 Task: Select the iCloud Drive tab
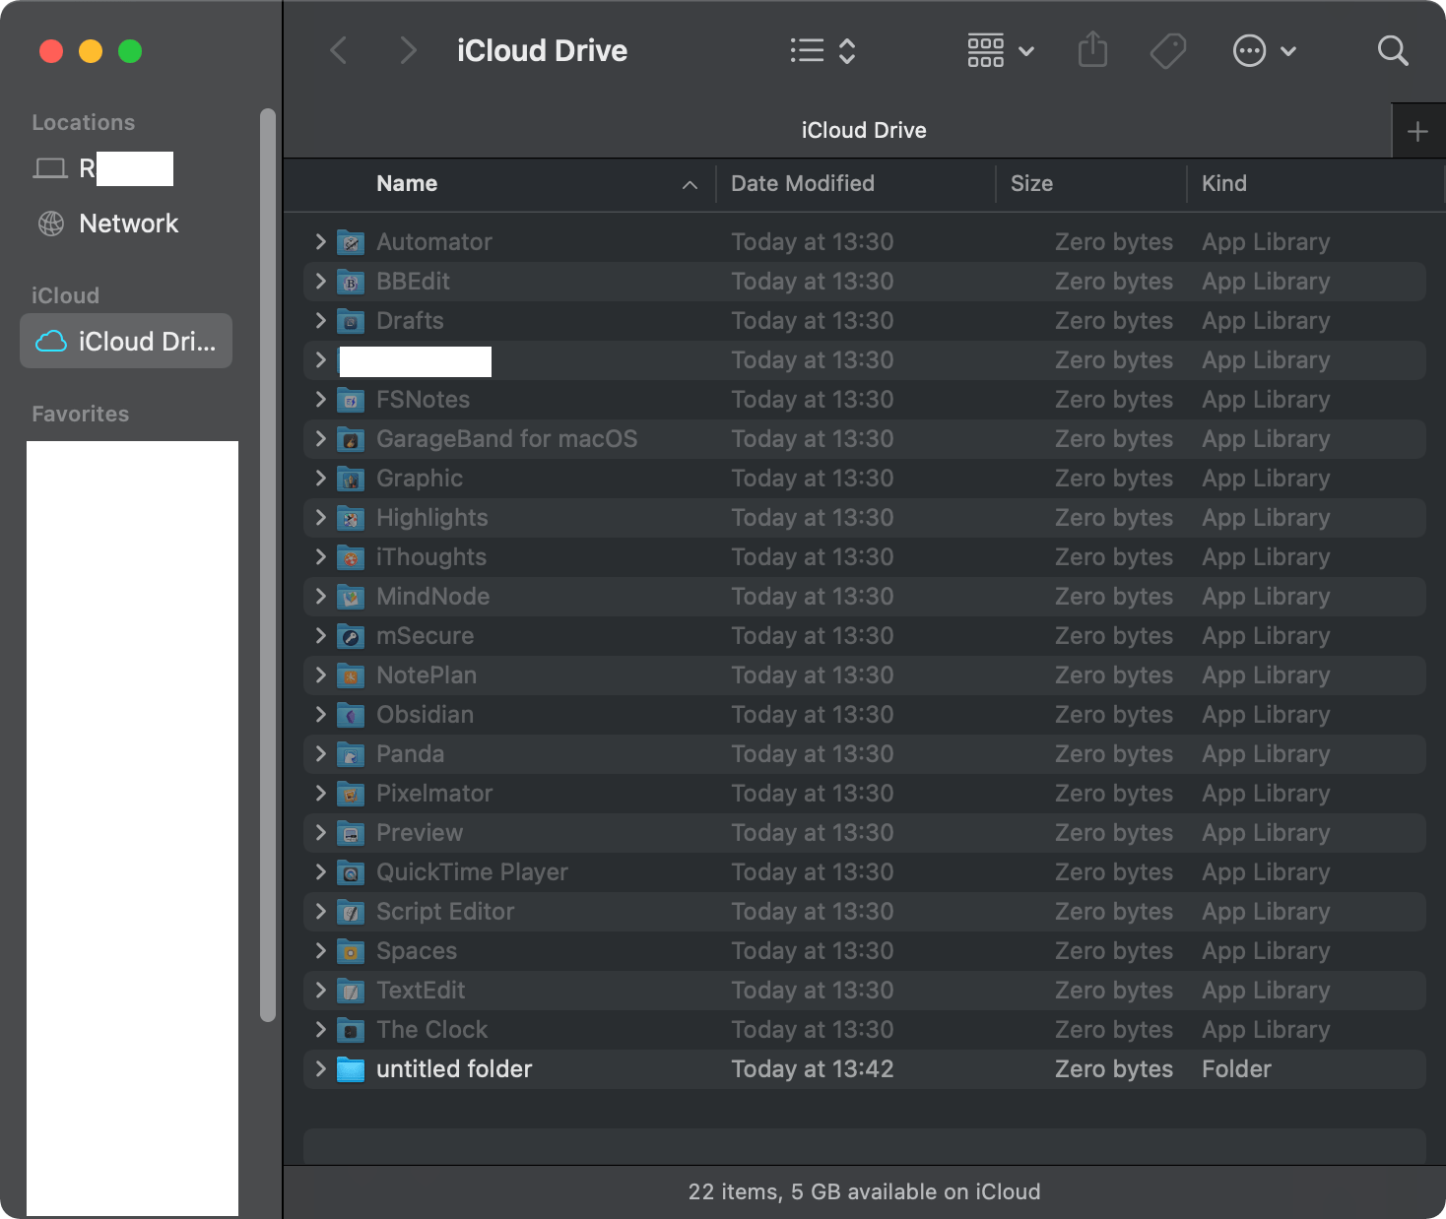tap(837, 130)
